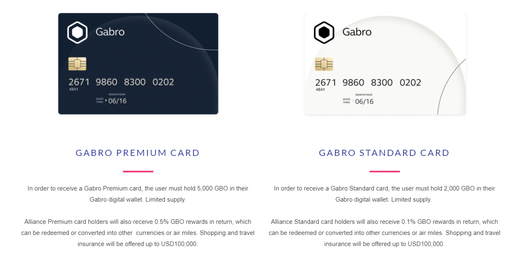The width and height of the screenshot is (515, 274).
Task: Select the Gabro brand name on the white card
Action: 357,32
